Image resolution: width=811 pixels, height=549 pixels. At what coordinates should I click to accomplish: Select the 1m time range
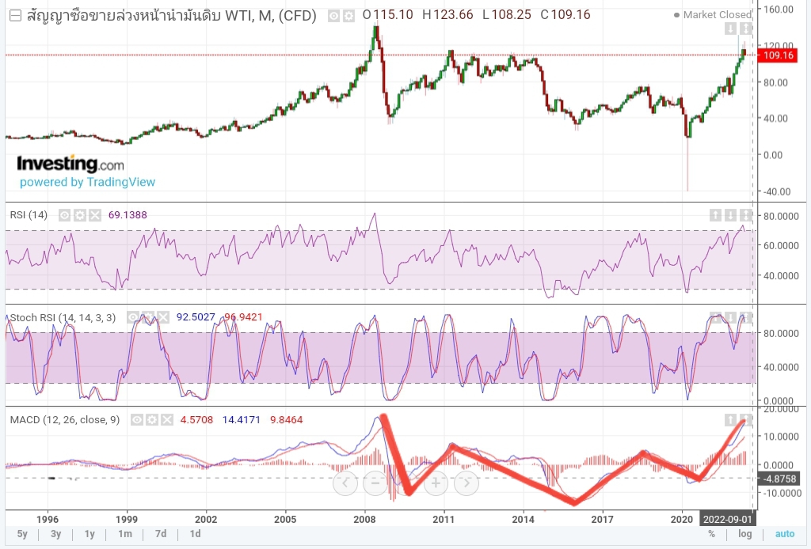coord(124,534)
